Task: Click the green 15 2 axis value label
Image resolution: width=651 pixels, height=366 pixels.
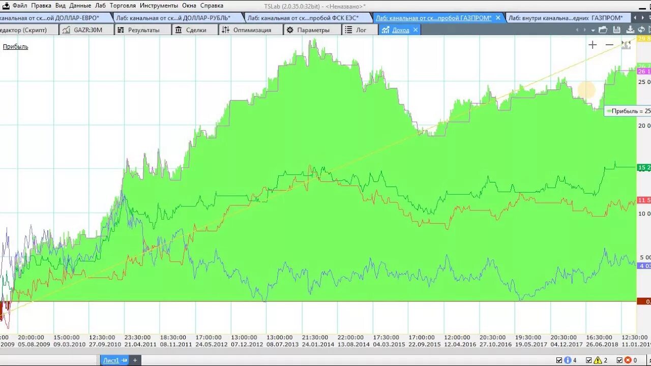Action: (x=644, y=168)
